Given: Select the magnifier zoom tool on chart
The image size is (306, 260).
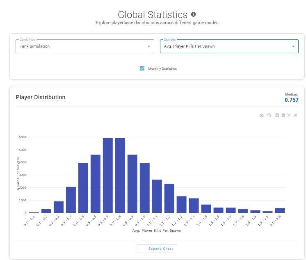Looking at the screenshot, I should (x=269, y=115).
